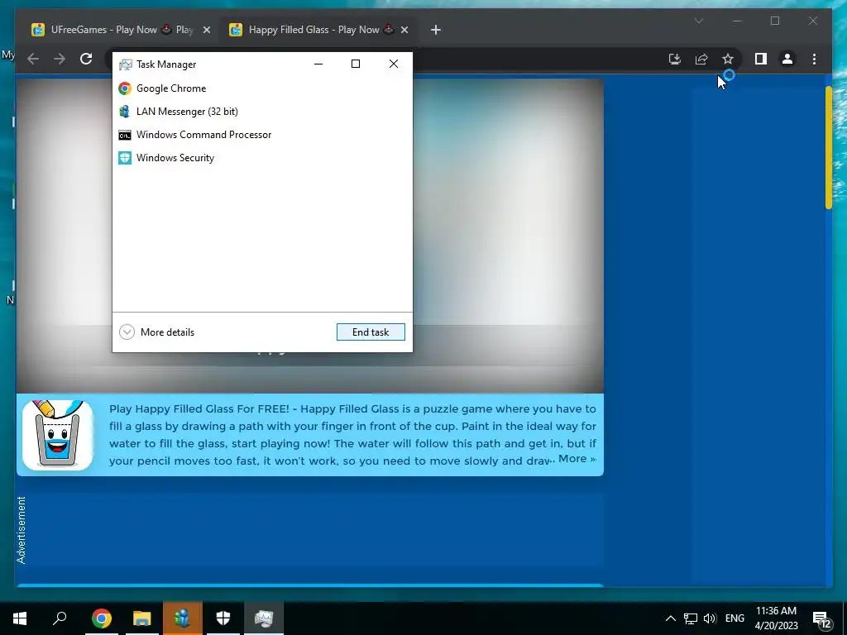
Task: Close the Task Manager window
Action: pyautogui.click(x=394, y=64)
